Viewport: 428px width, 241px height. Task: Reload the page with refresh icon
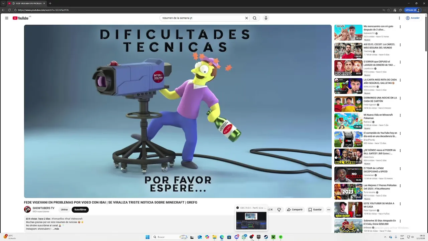(x=9, y=10)
